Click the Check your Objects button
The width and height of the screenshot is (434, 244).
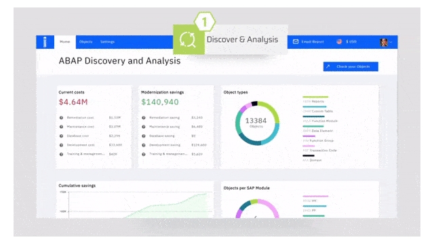coord(351,66)
